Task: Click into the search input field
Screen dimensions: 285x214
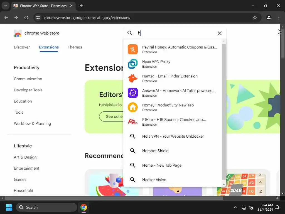Action: [175, 33]
